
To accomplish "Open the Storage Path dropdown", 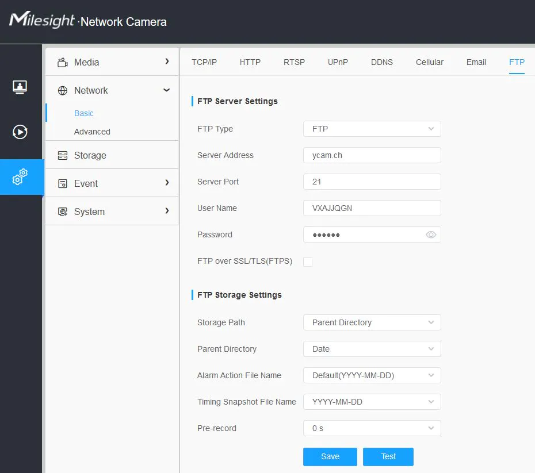I will click(372, 322).
